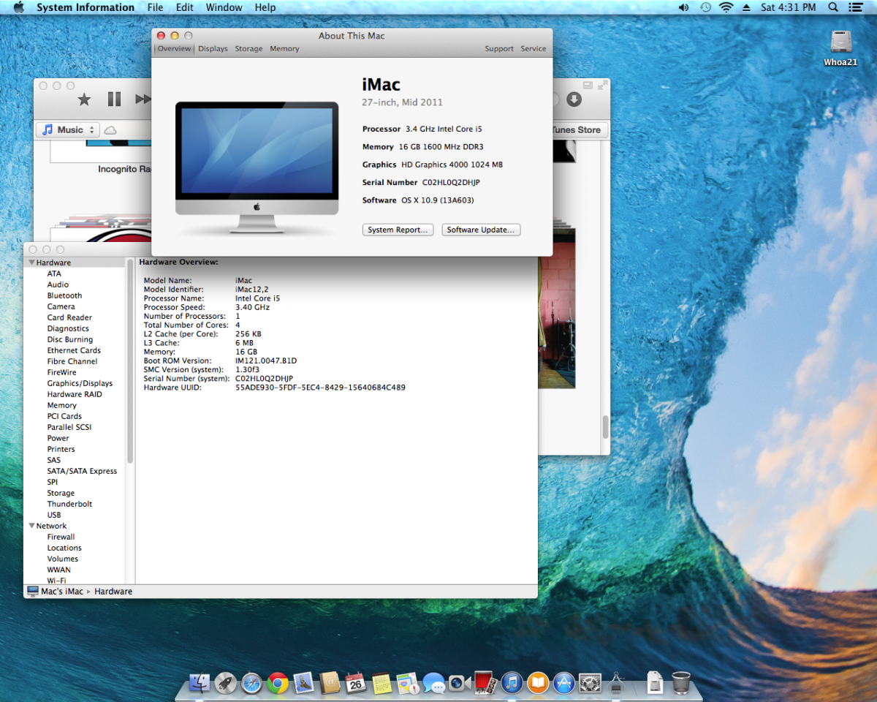Select Graphics/Displays in the sidebar
877x702 pixels.
pos(80,383)
